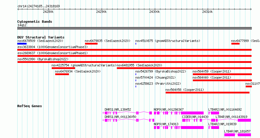Screen dimensions: 260x138
Task: Select the blue bar under nsv6478509
Action: [22, 44]
